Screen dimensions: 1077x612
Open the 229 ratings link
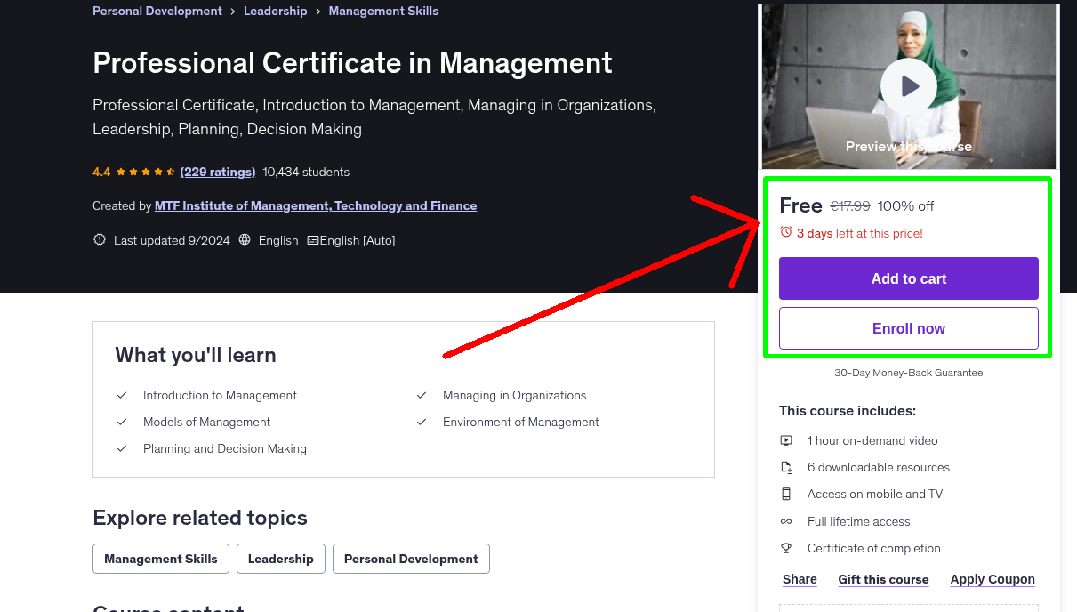coord(217,172)
